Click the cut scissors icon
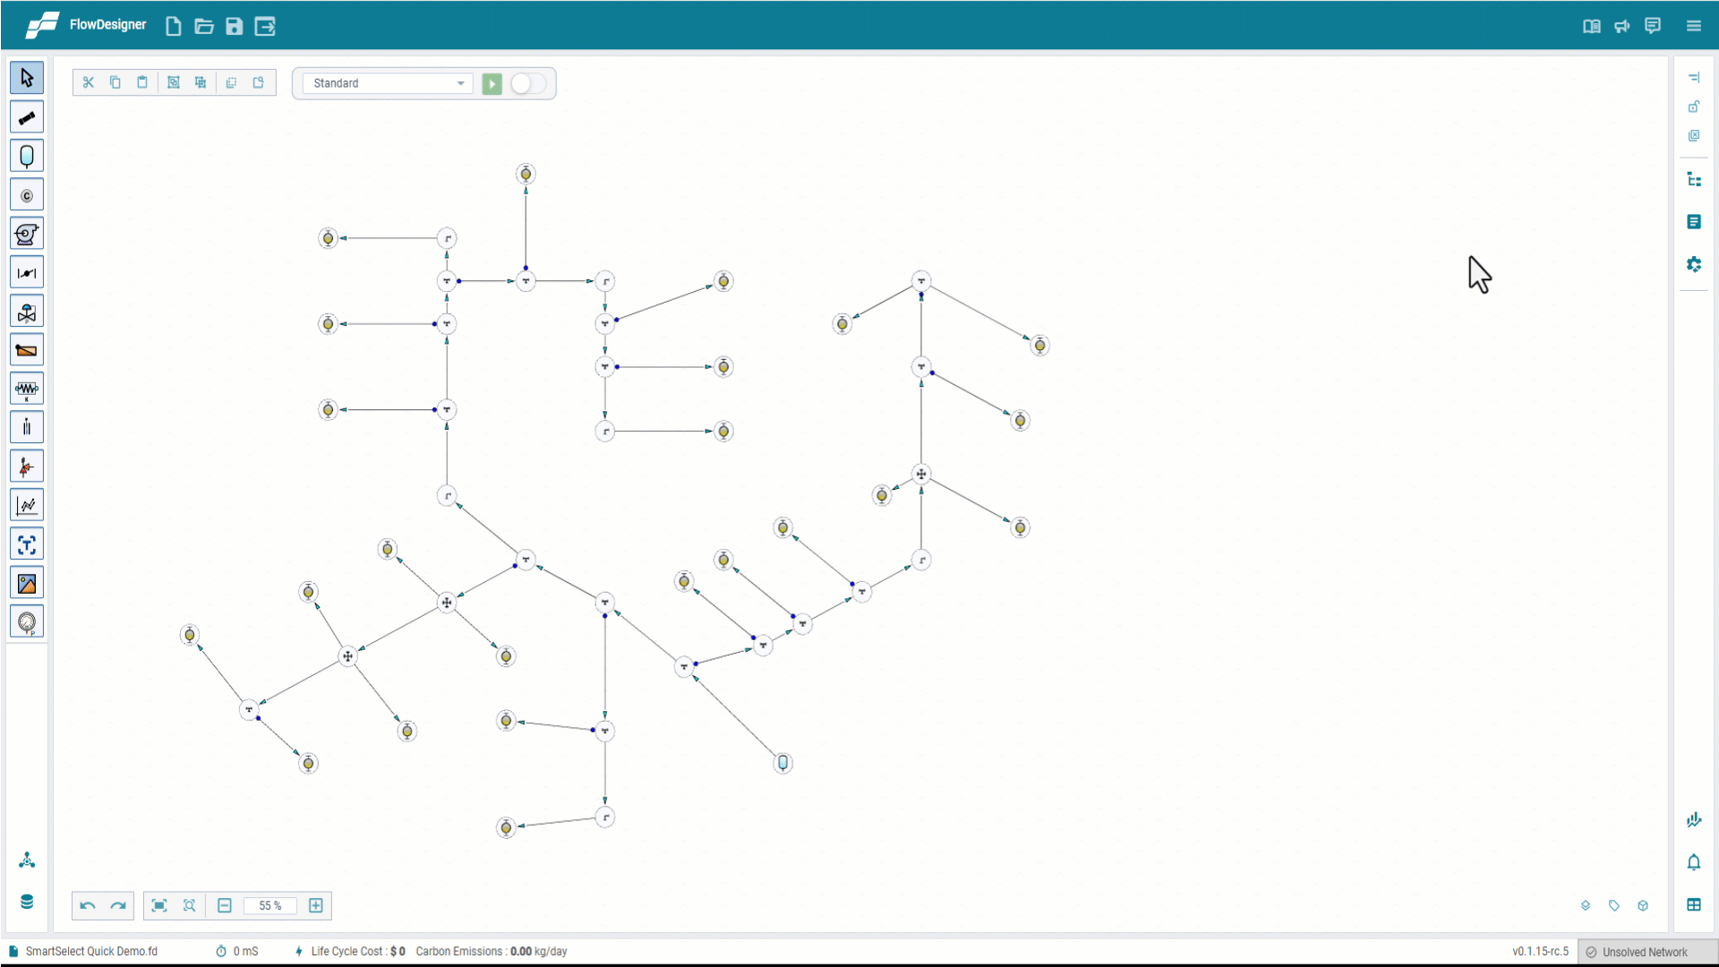The width and height of the screenshot is (1719, 967). 88,82
